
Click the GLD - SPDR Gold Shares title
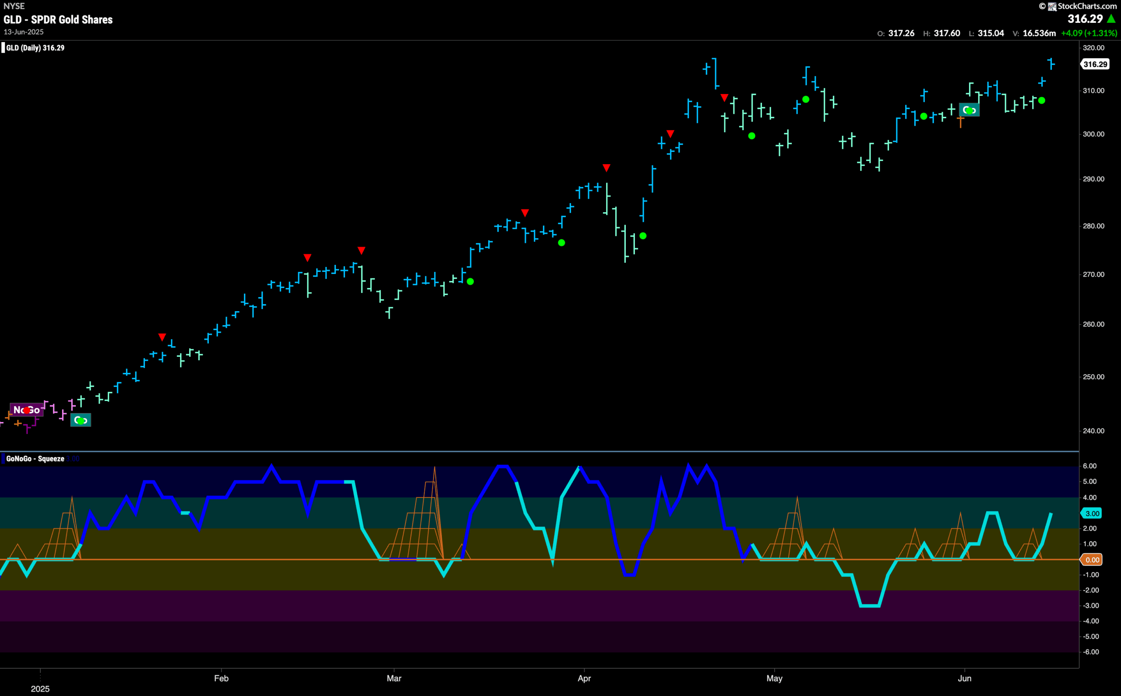(x=58, y=20)
